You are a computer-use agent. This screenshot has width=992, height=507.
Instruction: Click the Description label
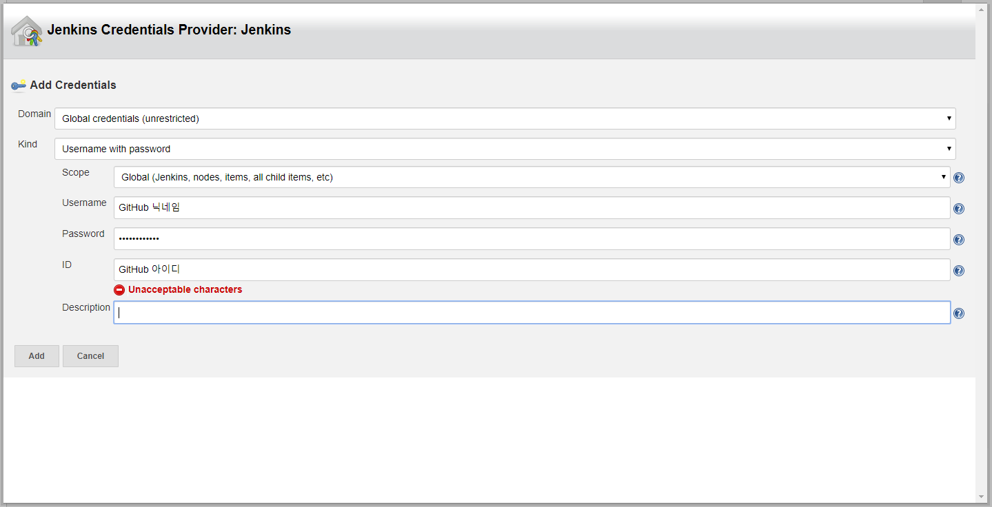tap(86, 308)
